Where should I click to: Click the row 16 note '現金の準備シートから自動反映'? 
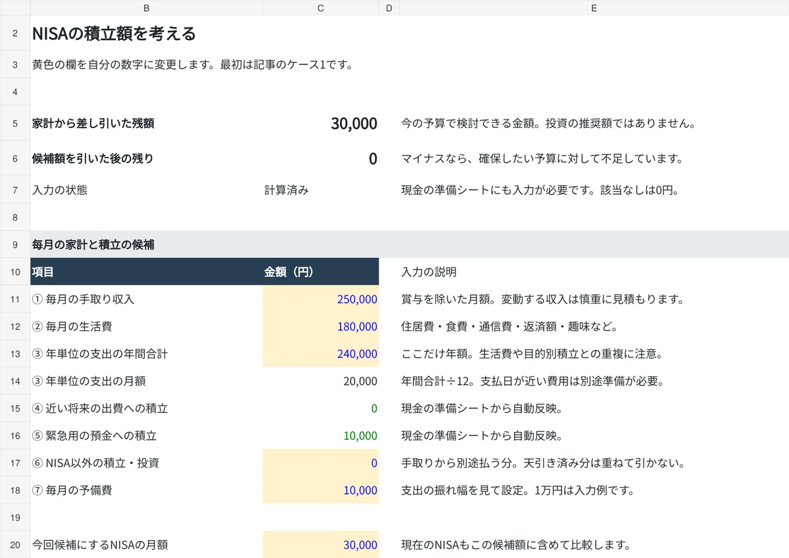click(482, 436)
